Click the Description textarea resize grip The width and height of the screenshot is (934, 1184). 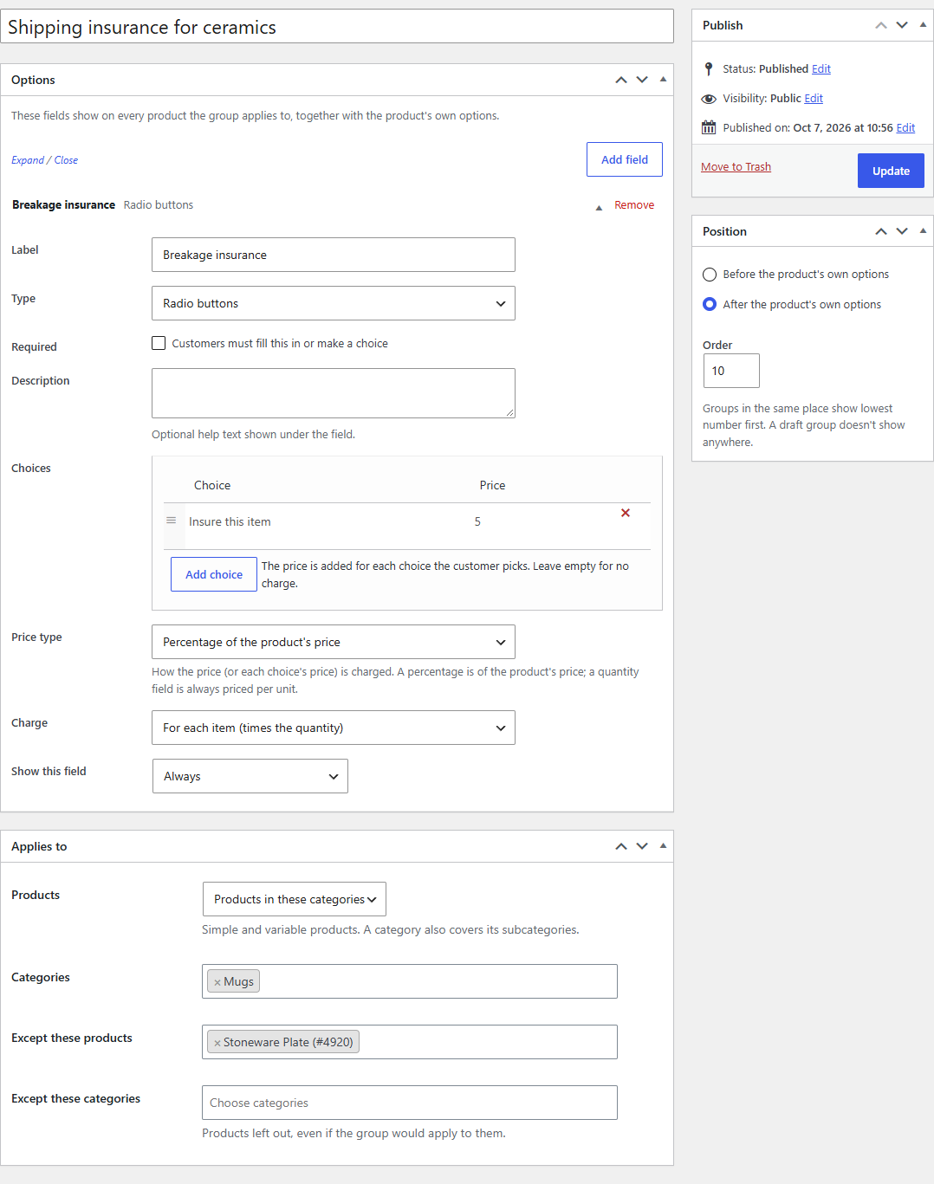click(x=510, y=413)
